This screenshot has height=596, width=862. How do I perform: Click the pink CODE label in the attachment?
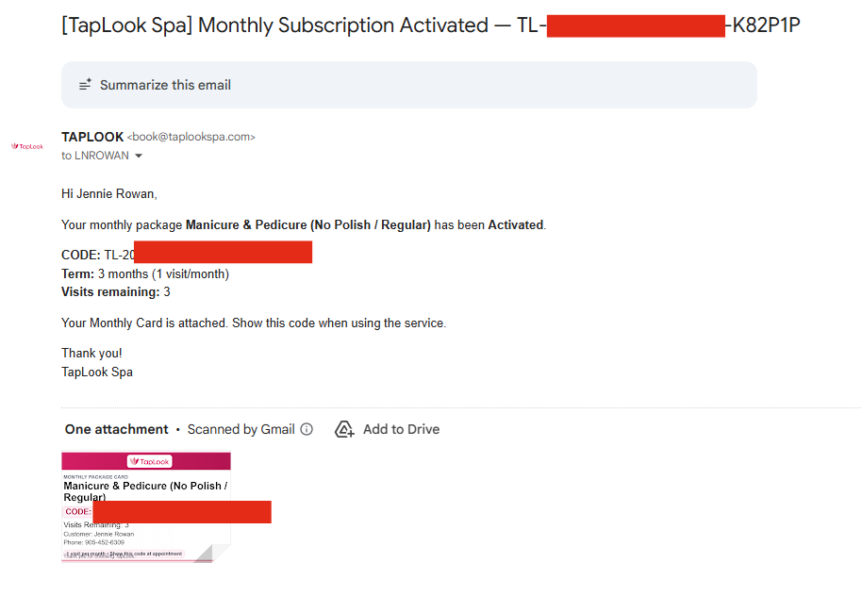pos(77,512)
